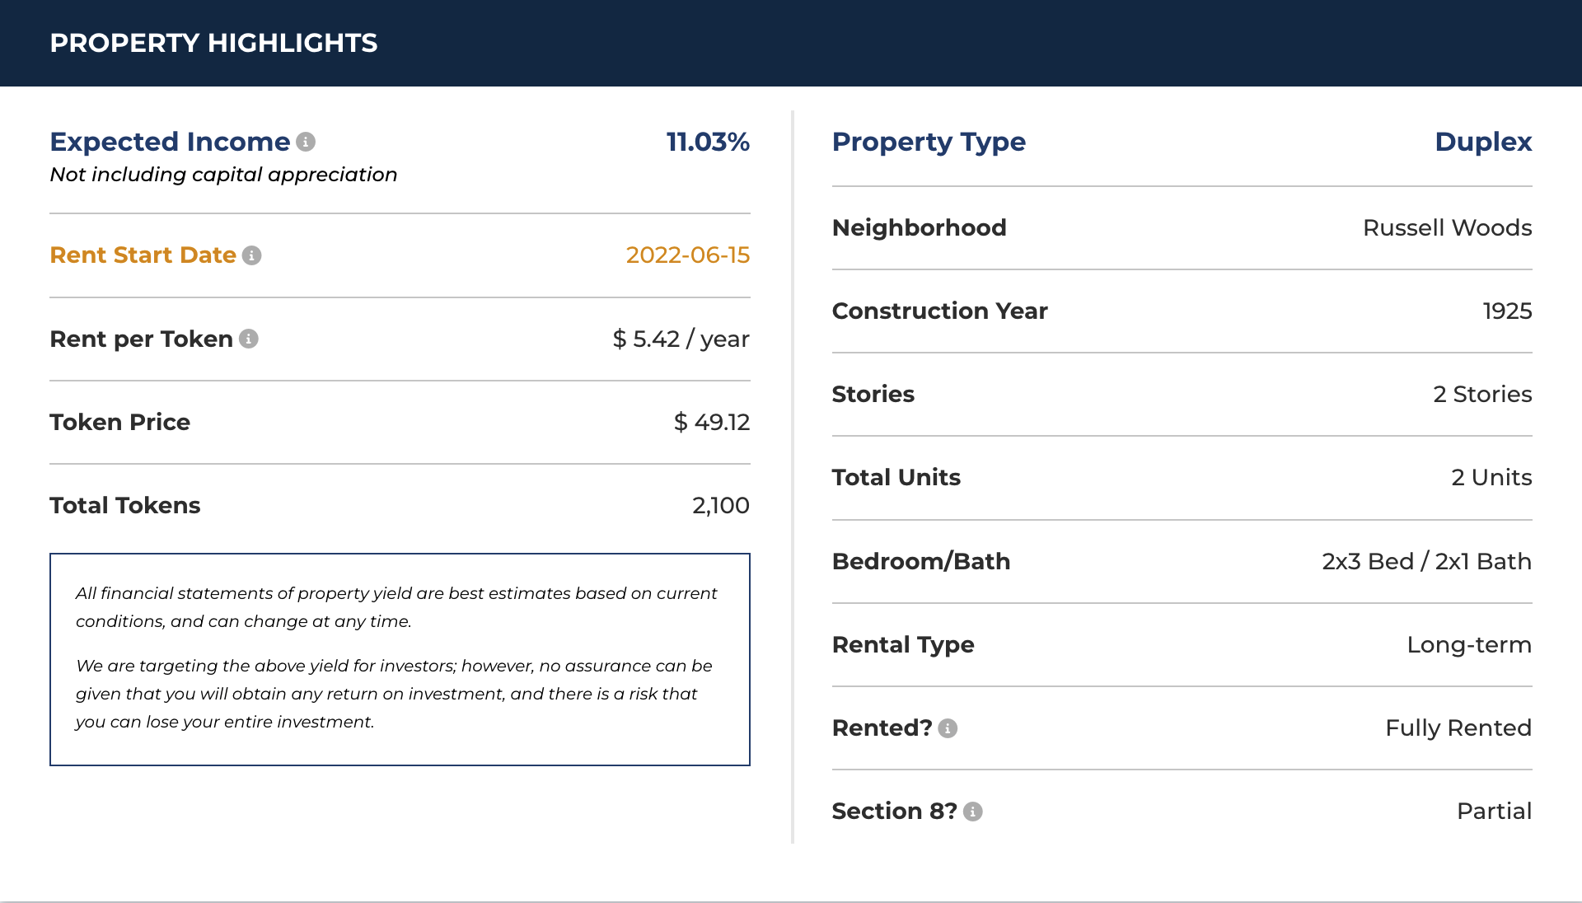1582x903 pixels.
Task: Click the PROPERTY HIGHLIGHTS header title
Action: tap(213, 43)
